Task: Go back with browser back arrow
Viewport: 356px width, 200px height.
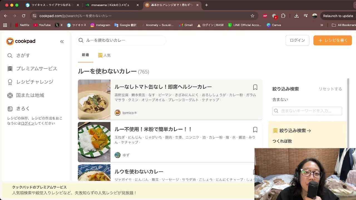Action: click(6, 16)
